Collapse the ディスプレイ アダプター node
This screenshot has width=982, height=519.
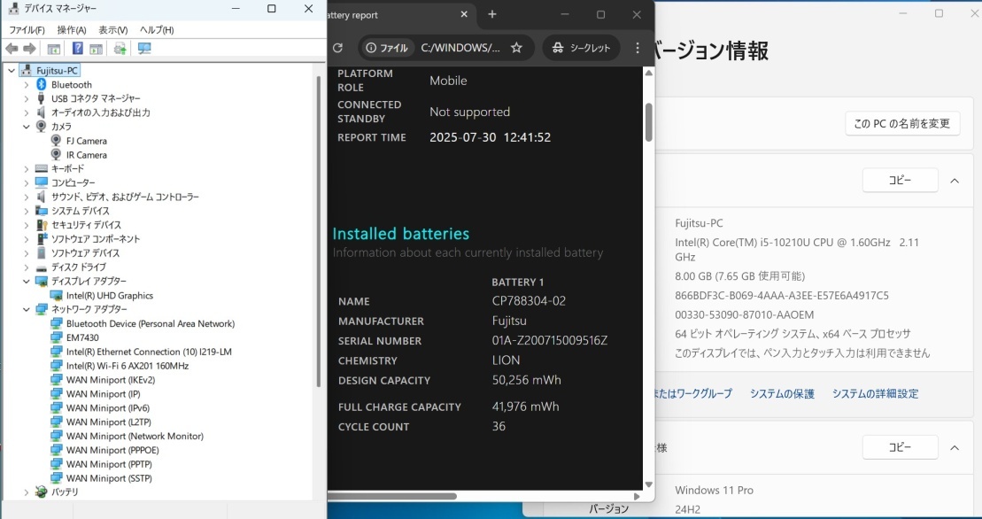tap(27, 281)
